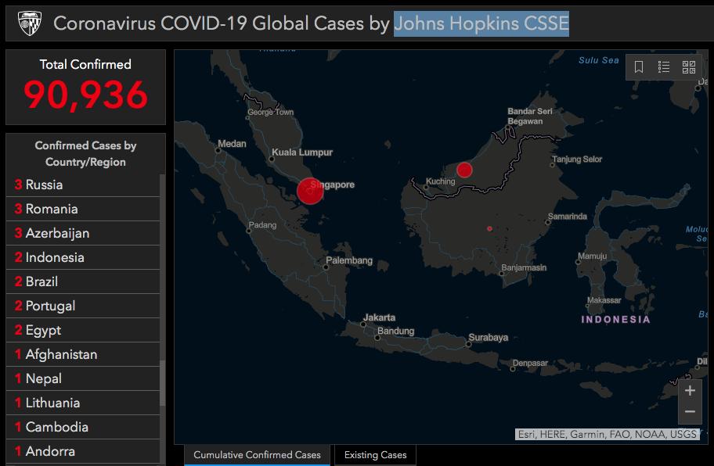Select Andorra in the country list
Viewport: 714px width, 466px height.
point(83,451)
